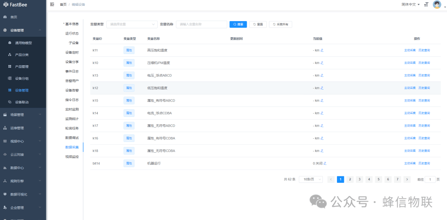Click the 设备联动 sidebar icon
The height and width of the screenshot is (220, 447).
coord(10,102)
